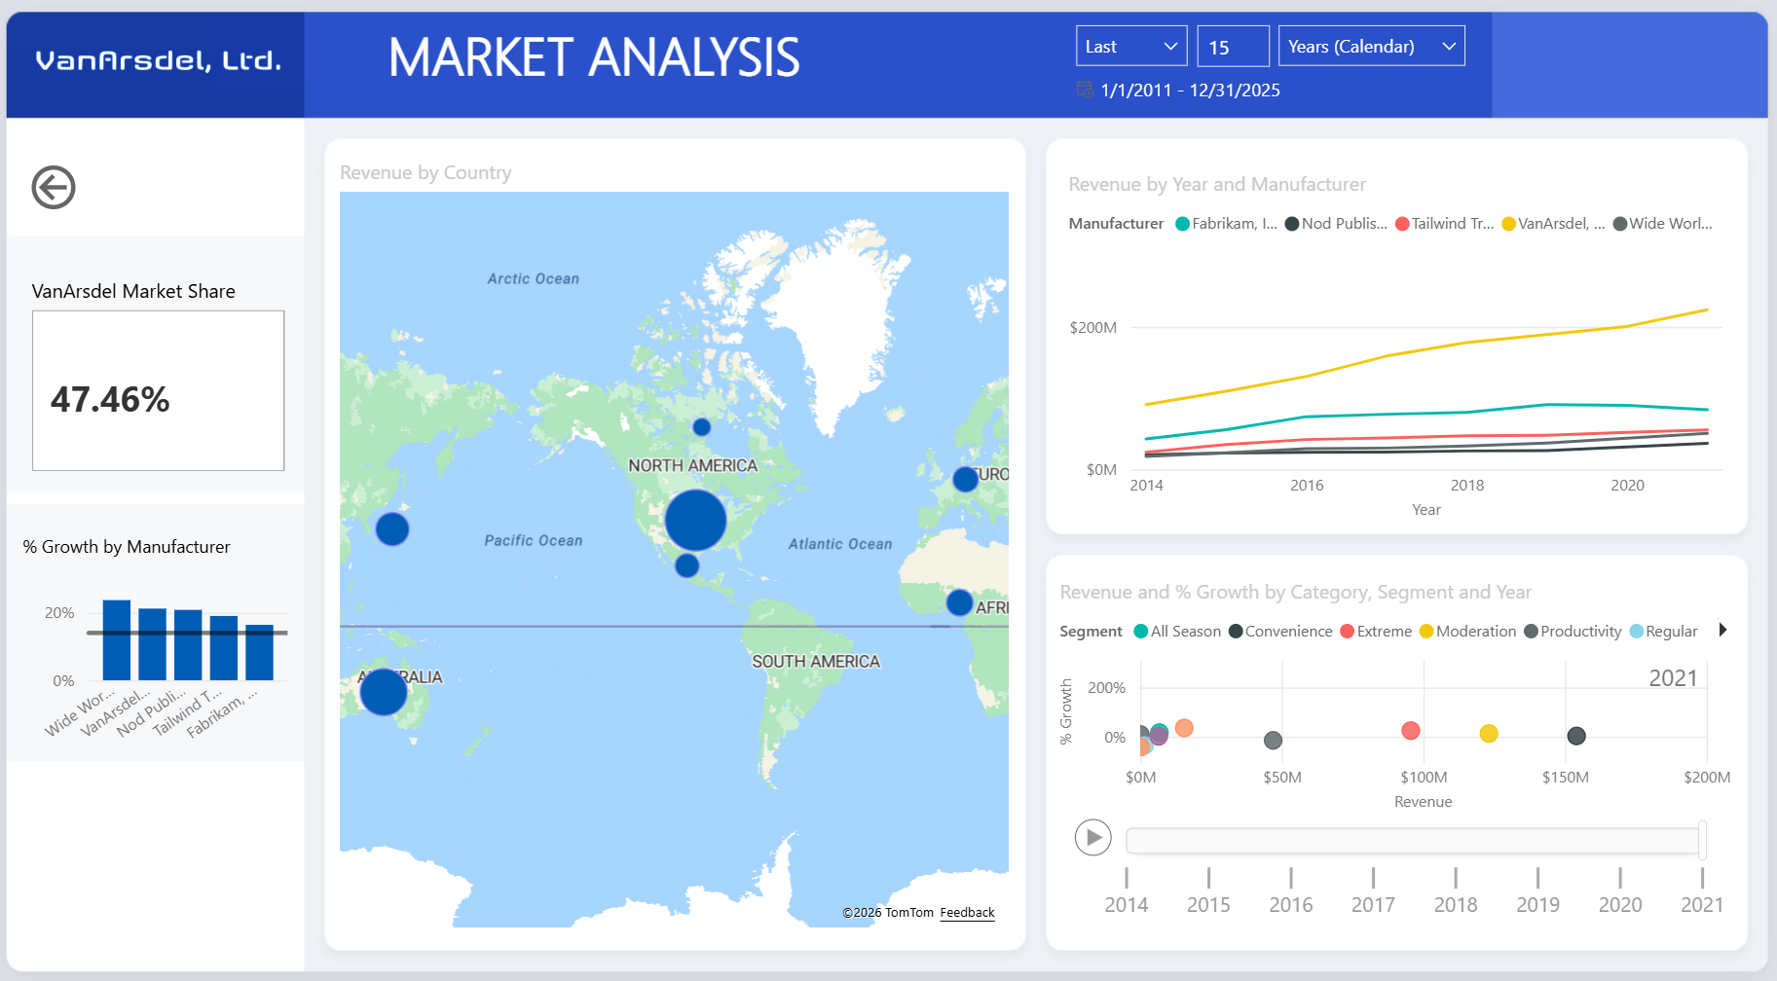1777x981 pixels.
Task: Select the Convenience segment legend
Action: pyautogui.click(x=1280, y=632)
